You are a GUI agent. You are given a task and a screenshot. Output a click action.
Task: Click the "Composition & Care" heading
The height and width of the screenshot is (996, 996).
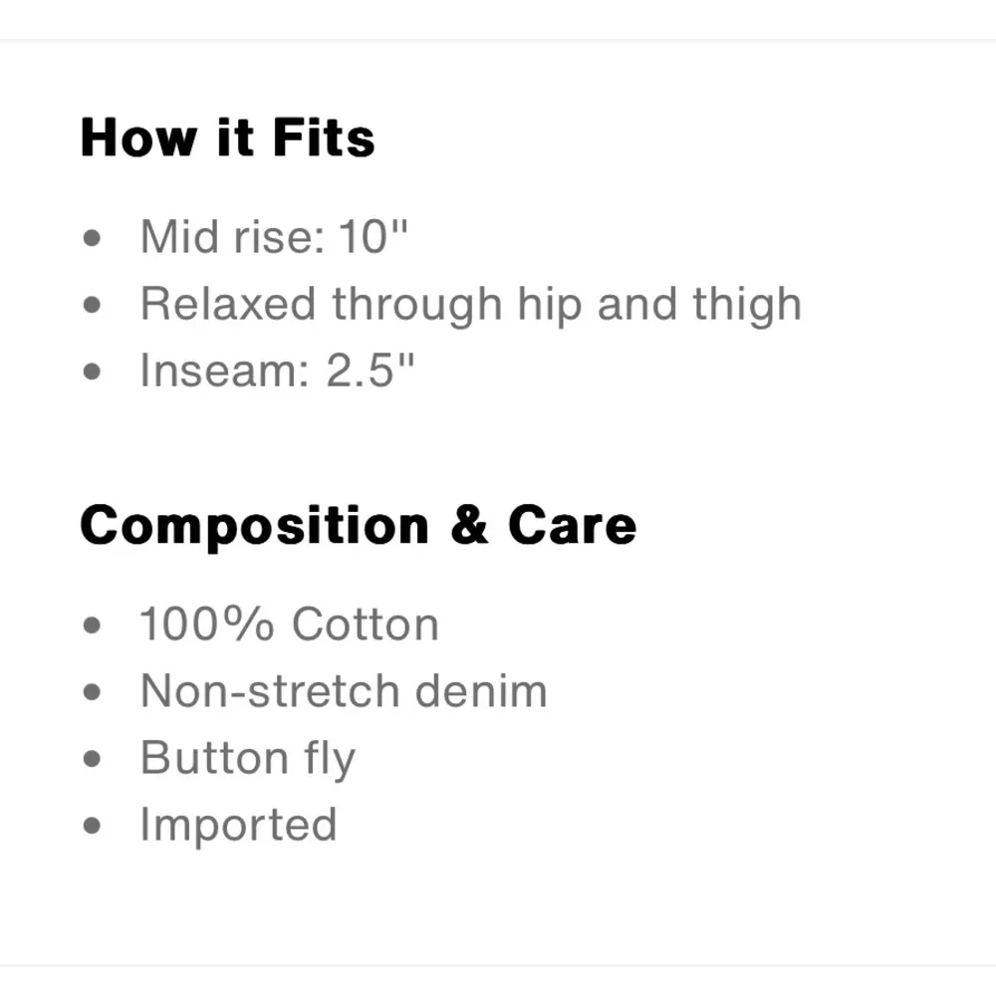(x=358, y=525)
